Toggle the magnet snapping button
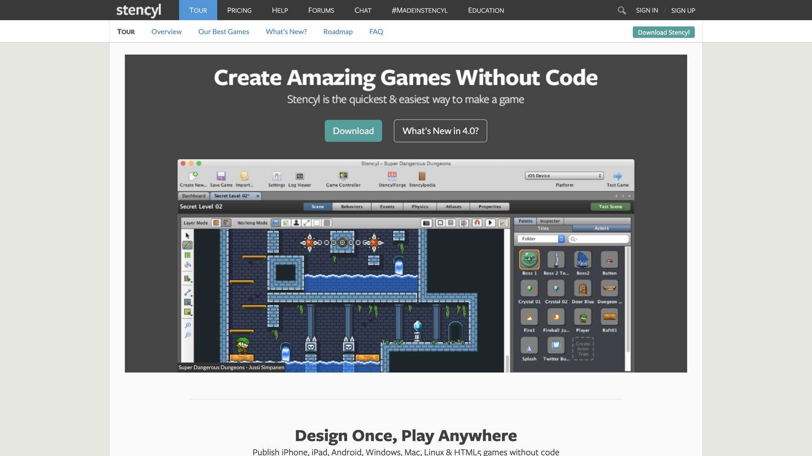 [x=477, y=223]
